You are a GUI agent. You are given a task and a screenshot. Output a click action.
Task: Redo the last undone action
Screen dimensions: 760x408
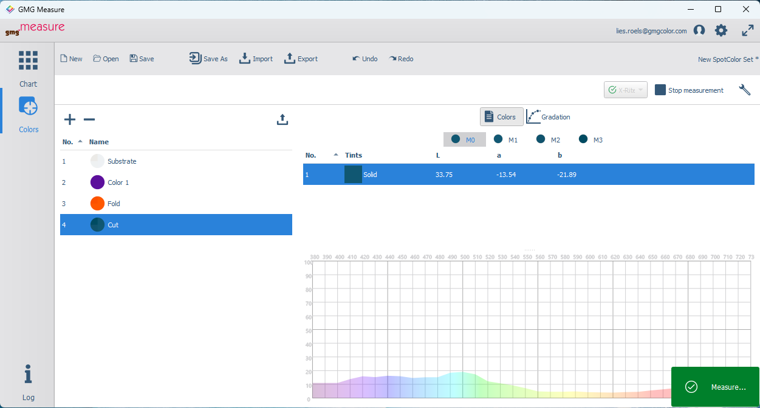401,59
